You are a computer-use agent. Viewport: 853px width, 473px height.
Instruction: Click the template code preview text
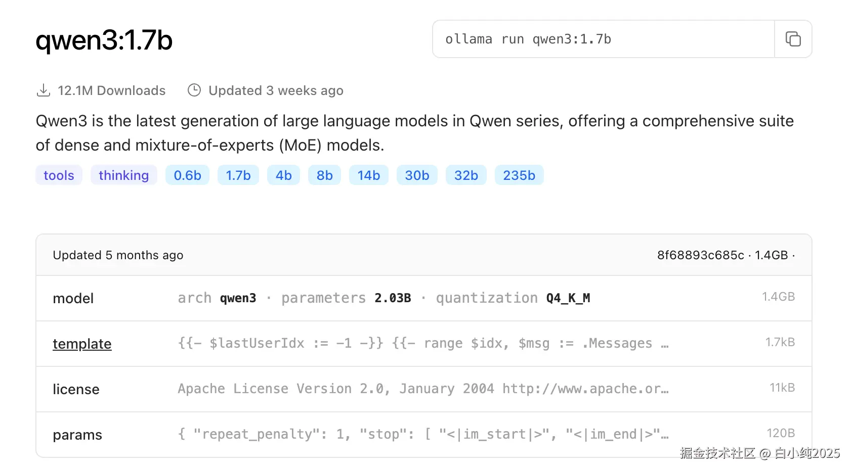pyautogui.click(x=423, y=343)
